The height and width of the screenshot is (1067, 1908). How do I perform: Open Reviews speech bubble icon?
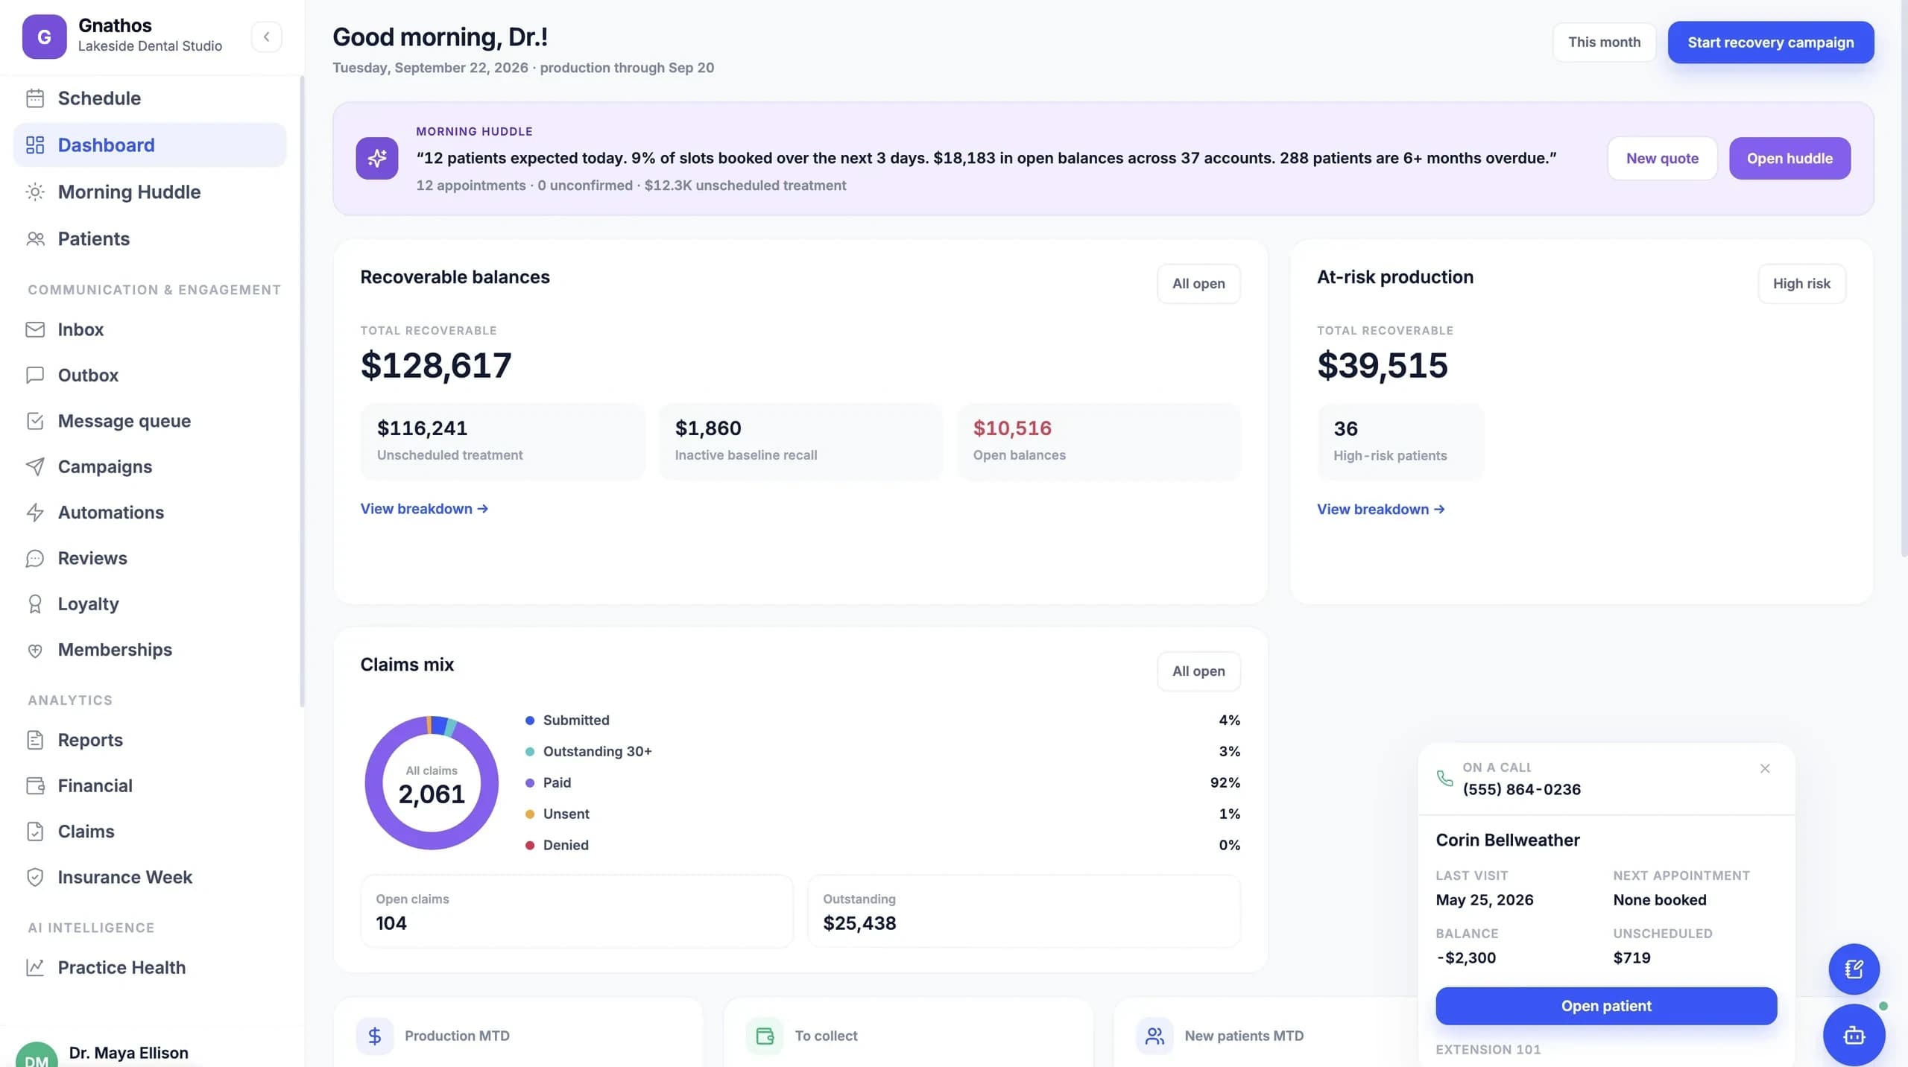coord(35,558)
